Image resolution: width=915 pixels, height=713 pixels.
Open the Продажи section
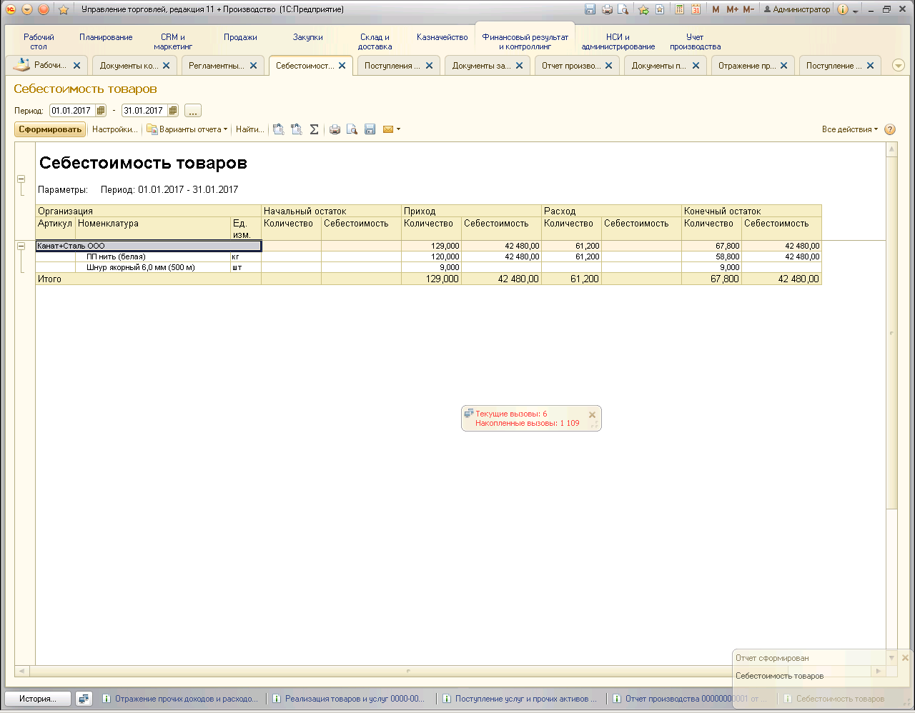point(240,37)
